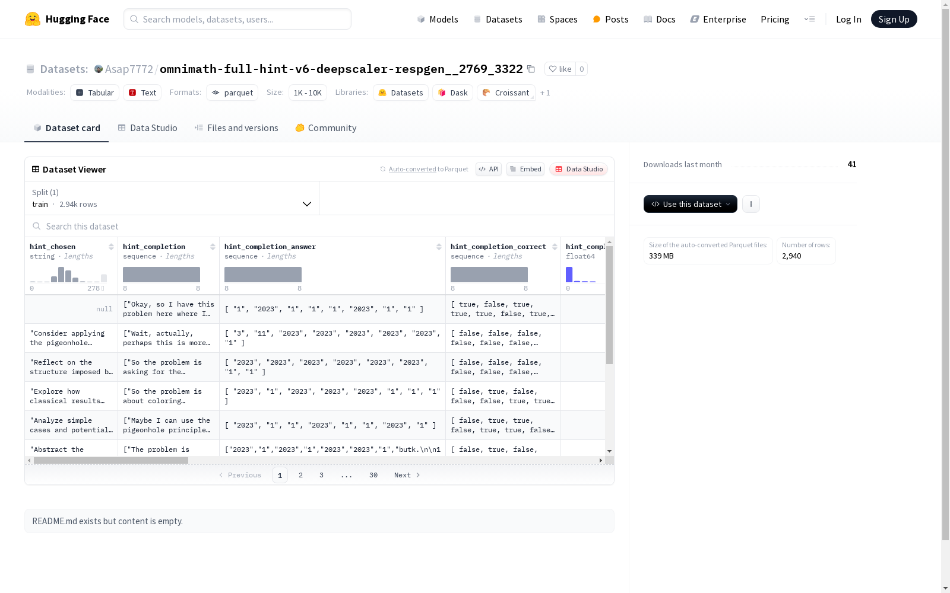Open Datasets in top navigation
950x593 pixels.
(498, 19)
